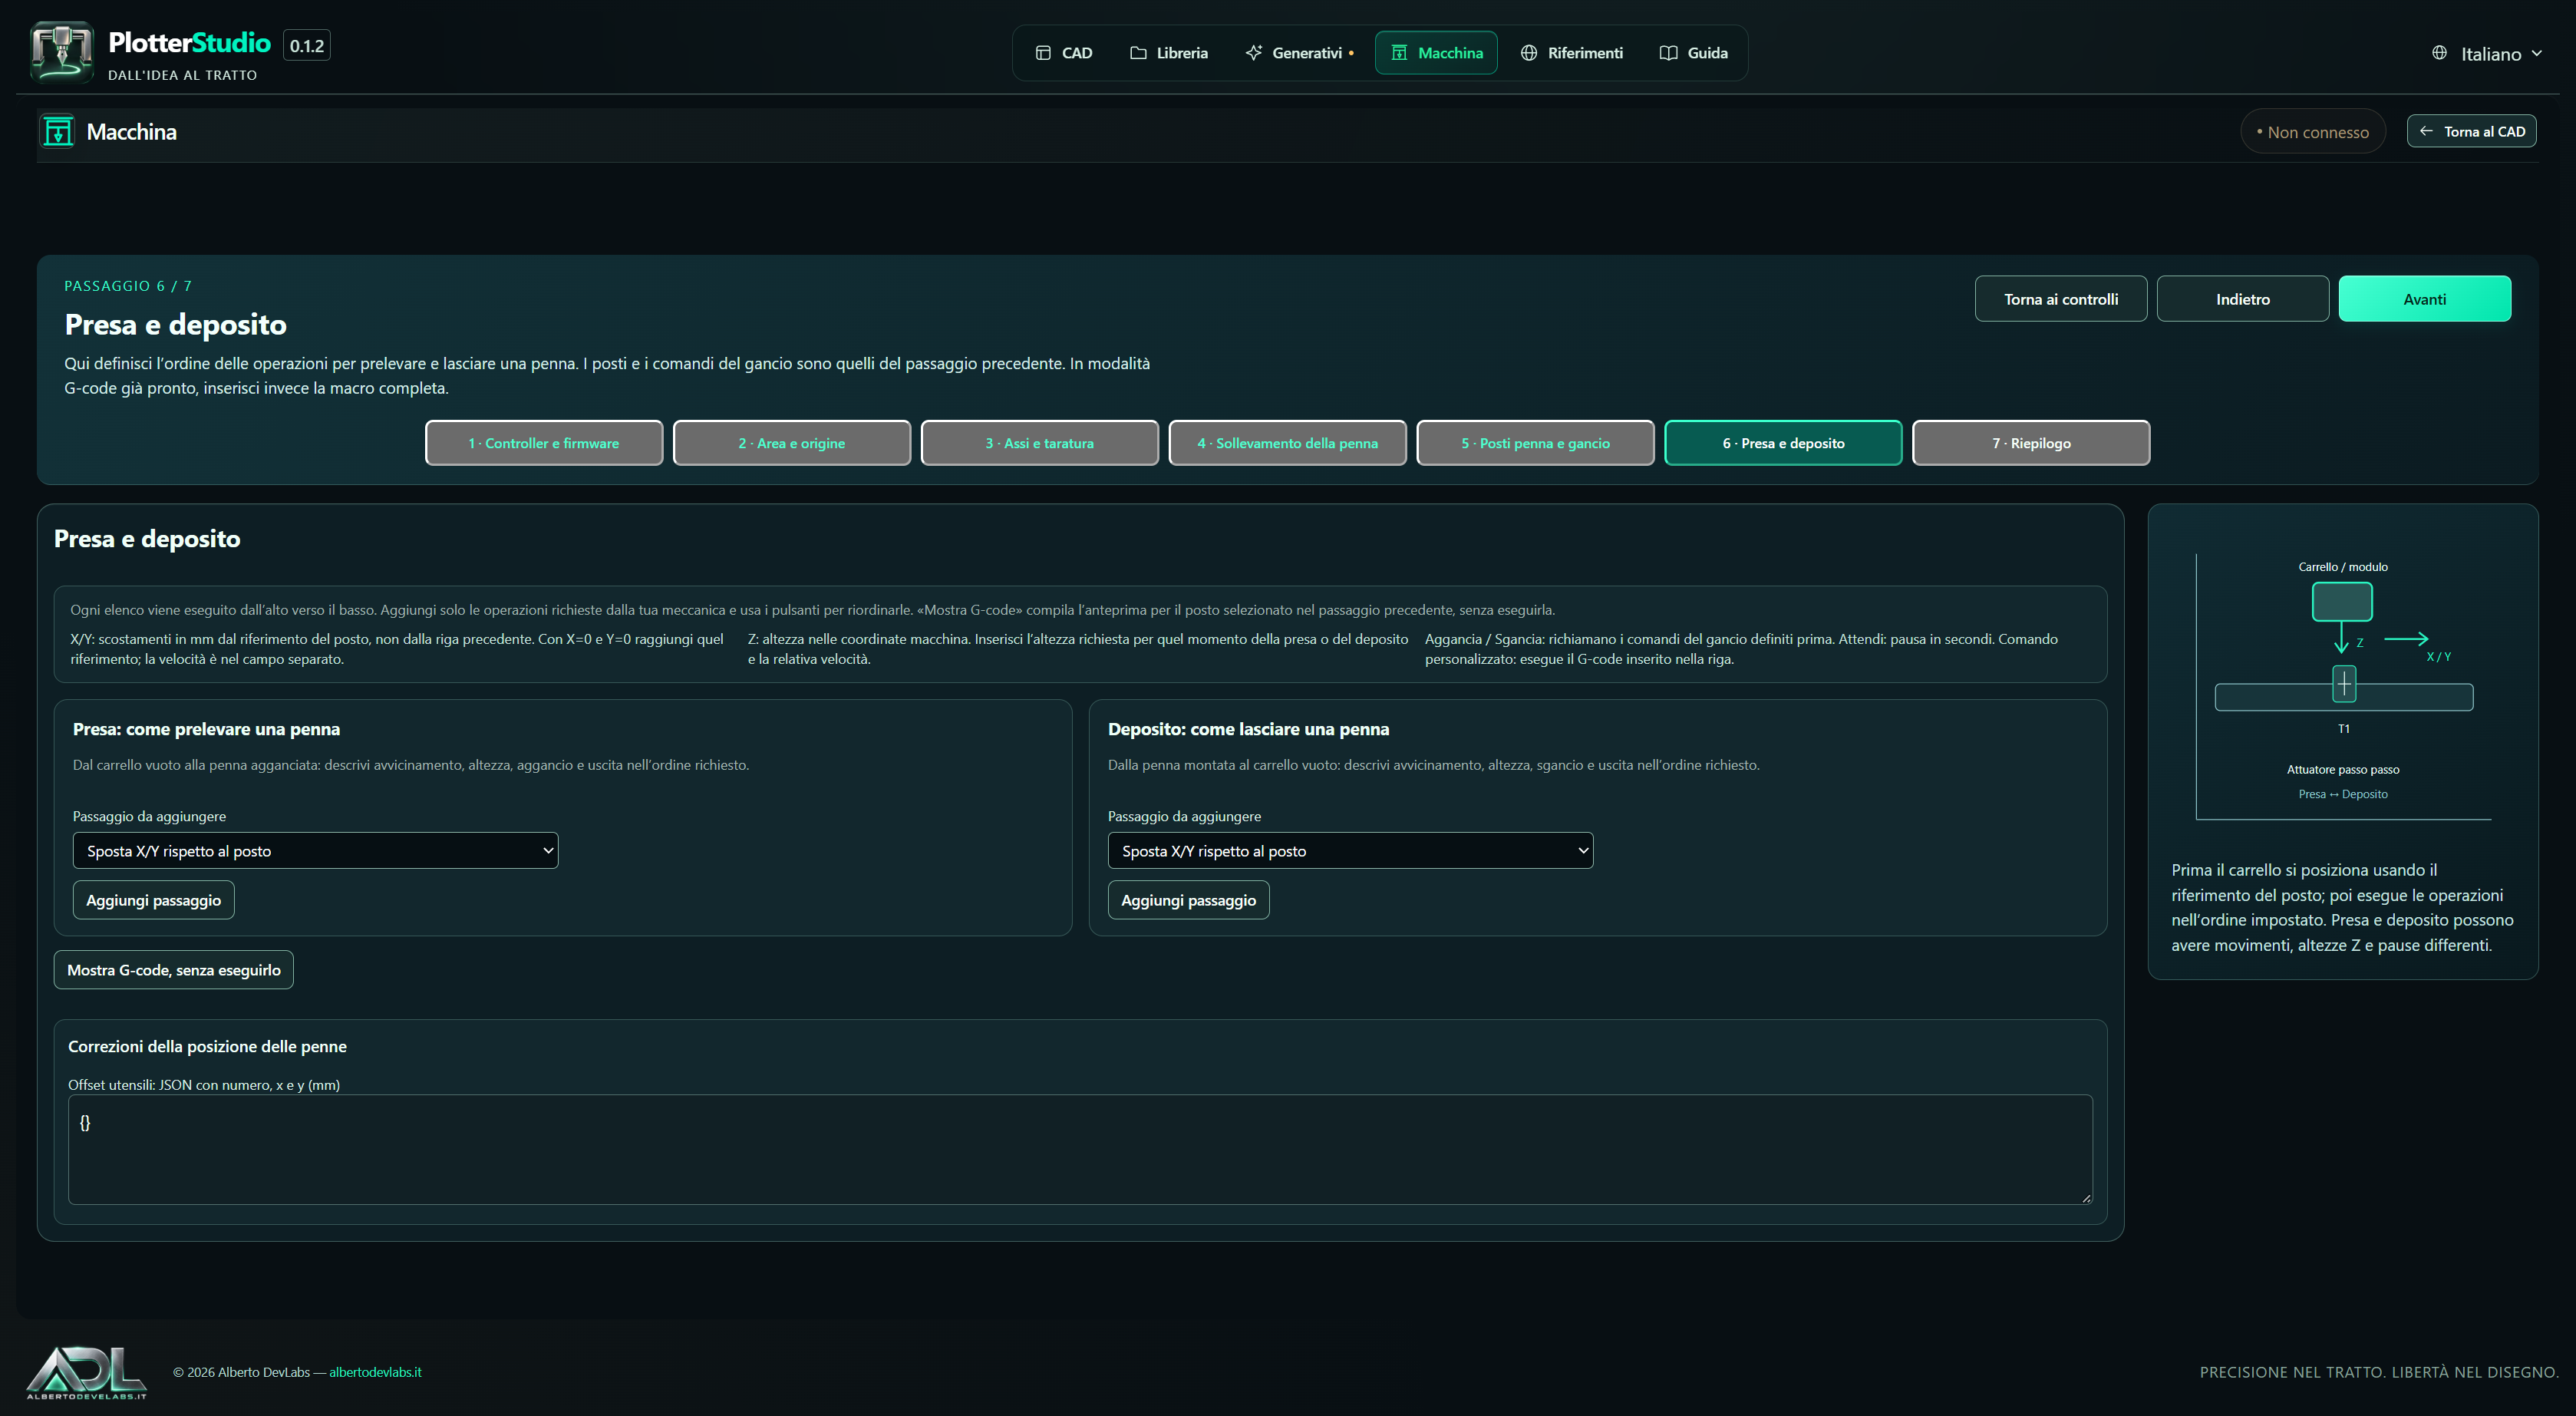Click the 'Presa ↔ Deposito' diagram label

[2343, 794]
